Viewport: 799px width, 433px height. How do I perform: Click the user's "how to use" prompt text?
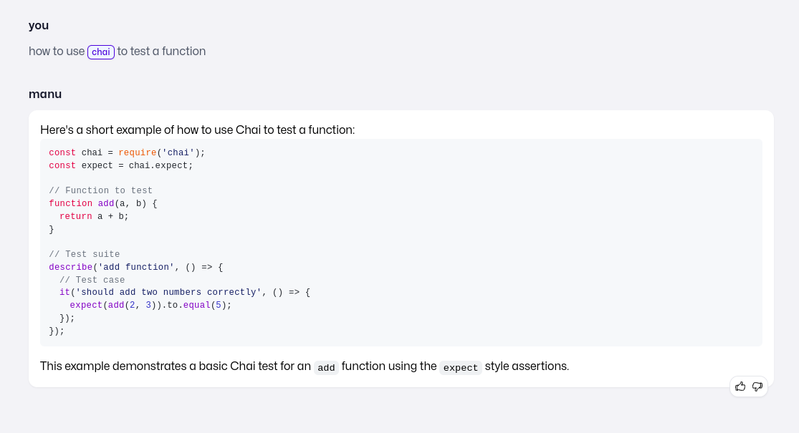coord(57,52)
